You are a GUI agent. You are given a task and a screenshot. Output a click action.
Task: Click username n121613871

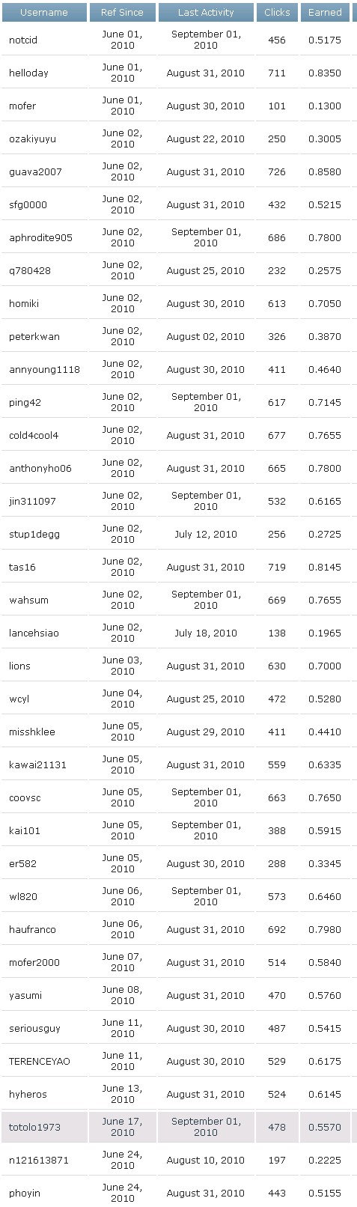38,1161
